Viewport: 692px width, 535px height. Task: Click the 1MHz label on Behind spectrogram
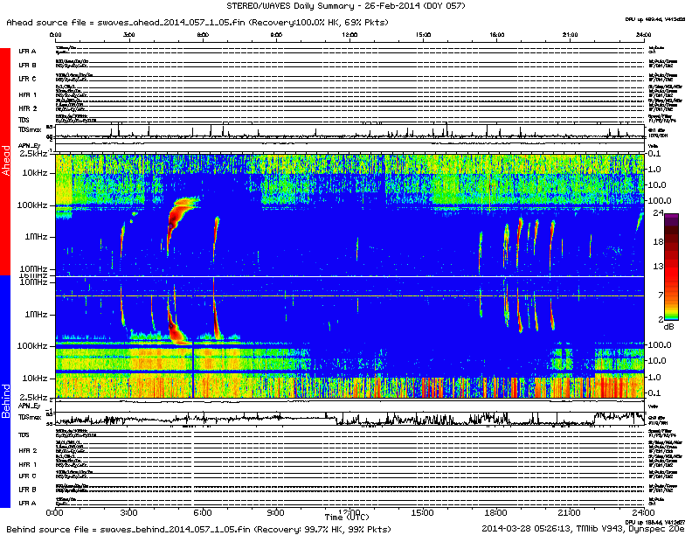tap(36, 315)
